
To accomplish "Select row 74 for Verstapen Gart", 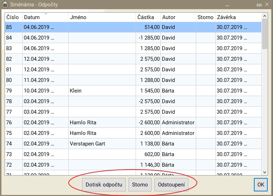I will click(102, 144).
